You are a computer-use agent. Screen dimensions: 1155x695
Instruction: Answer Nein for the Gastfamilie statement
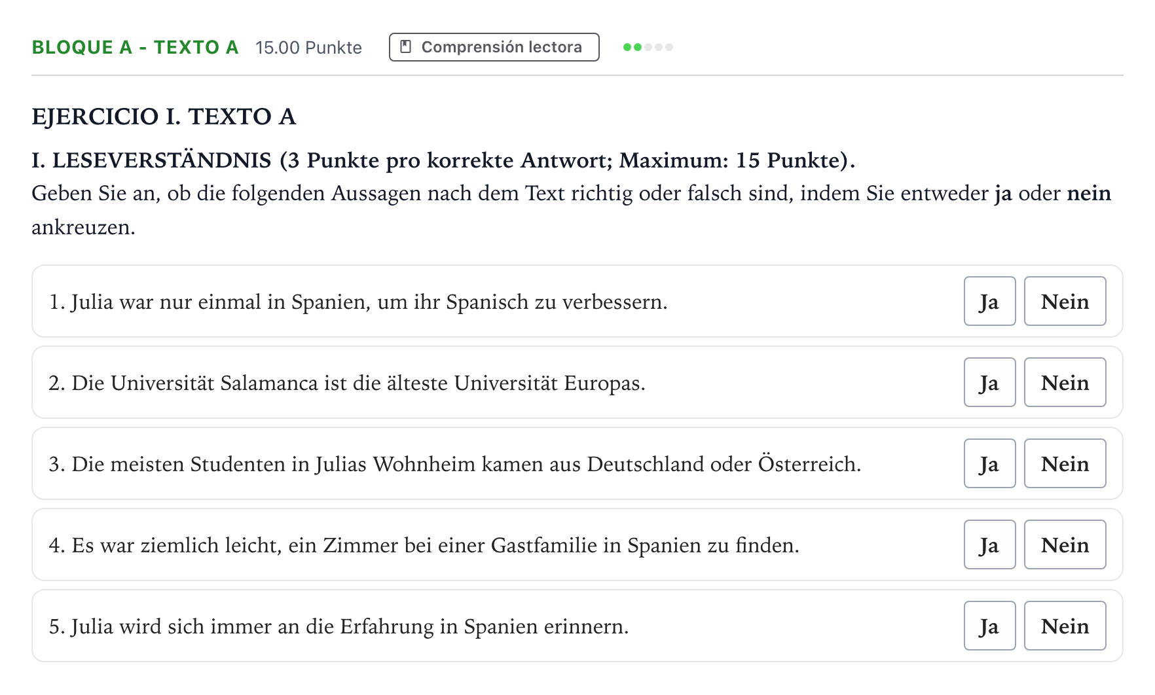click(1065, 544)
